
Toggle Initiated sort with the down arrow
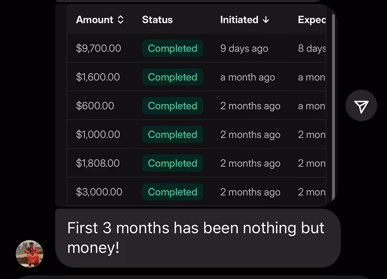(x=266, y=19)
